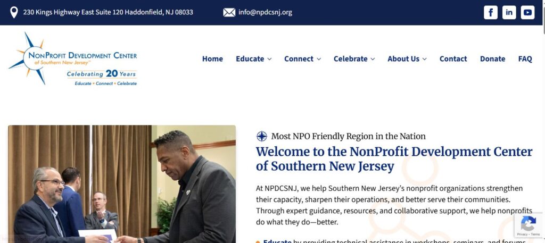
Task: Click the Haddonfield street address text
Action: pos(108,13)
